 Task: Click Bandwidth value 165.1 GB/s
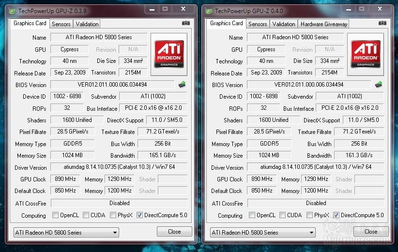163,155
